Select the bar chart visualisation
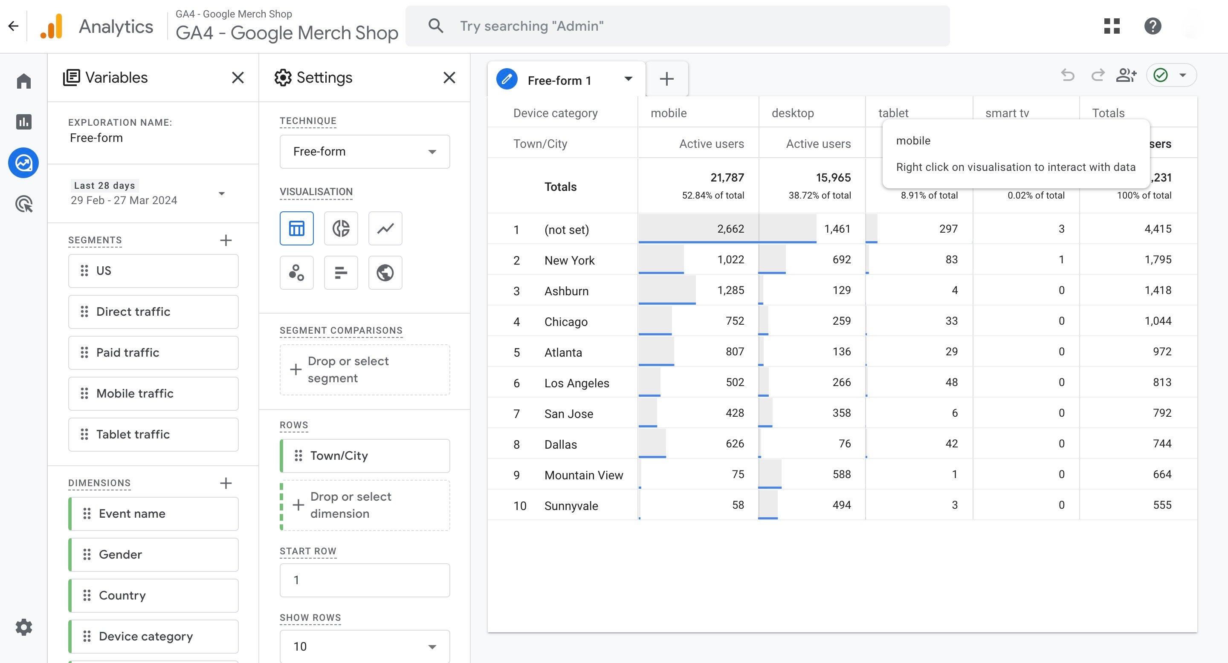The image size is (1228, 663). (x=341, y=273)
